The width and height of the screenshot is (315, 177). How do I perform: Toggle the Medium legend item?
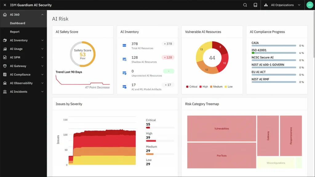[216, 87]
